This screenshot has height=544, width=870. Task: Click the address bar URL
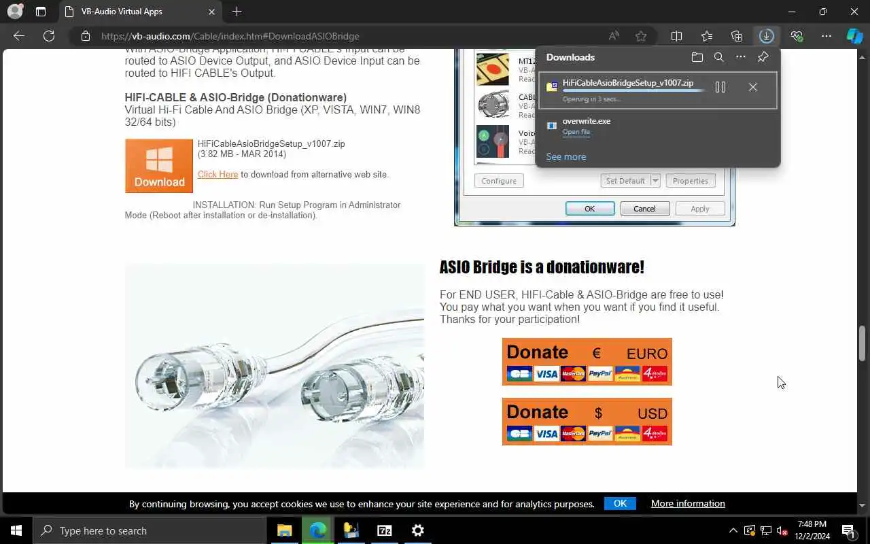coord(230,36)
